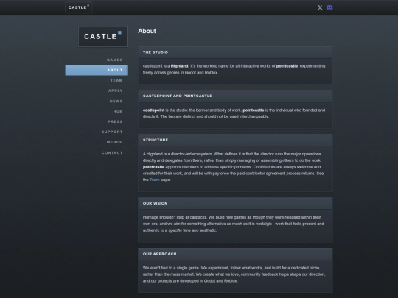The height and width of the screenshot is (298, 398).
Task: Click the OUR APPROACH section header
Action: [x=235, y=254]
